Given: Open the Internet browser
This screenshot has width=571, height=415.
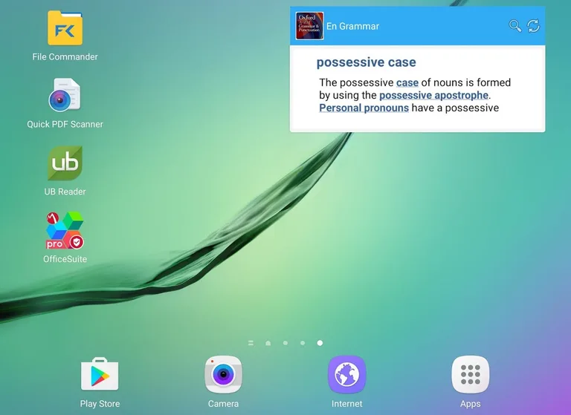Looking at the screenshot, I should point(346,375).
